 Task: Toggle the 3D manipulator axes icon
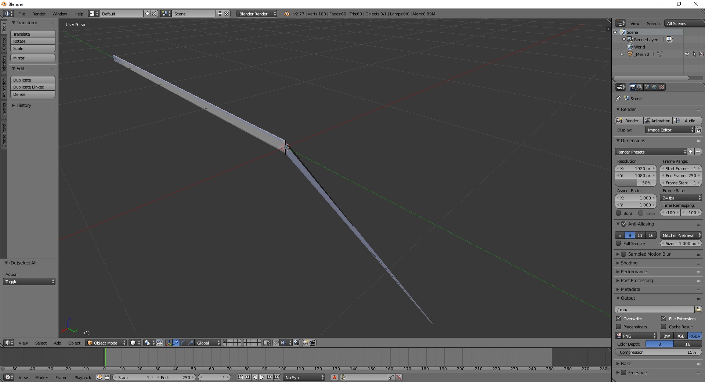[169, 343]
